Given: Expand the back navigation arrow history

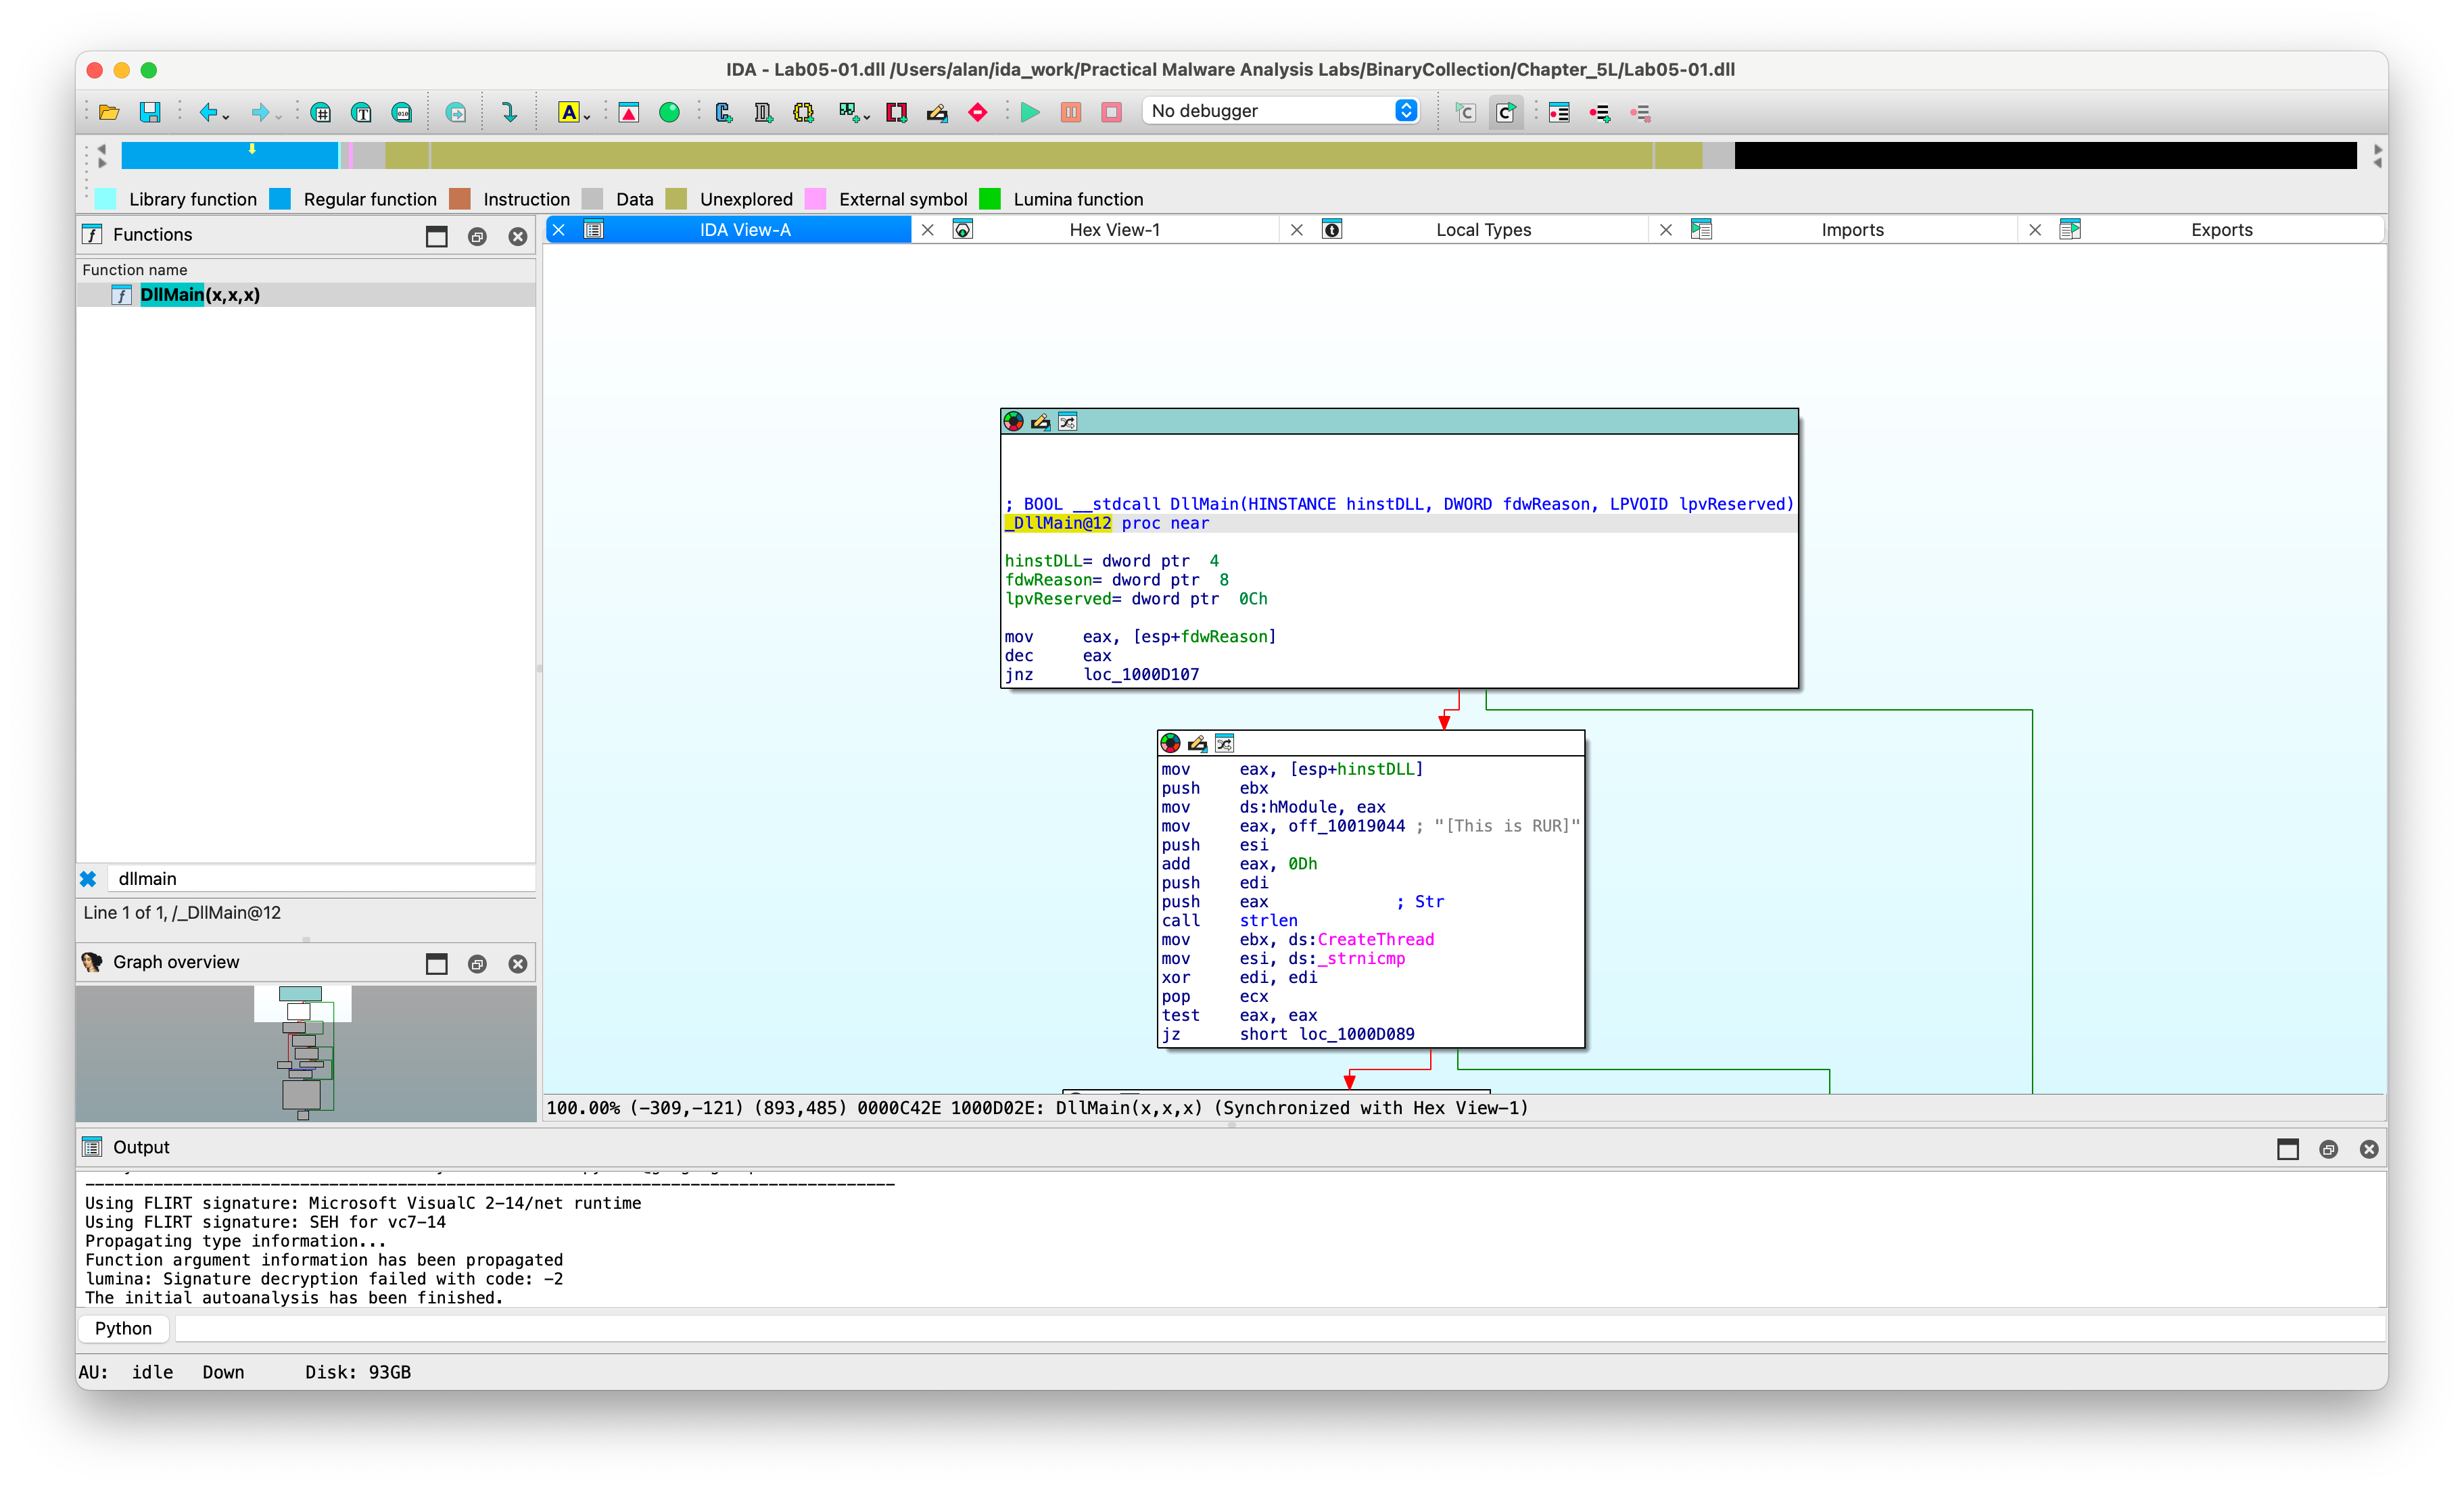Looking at the screenshot, I should point(227,117).
